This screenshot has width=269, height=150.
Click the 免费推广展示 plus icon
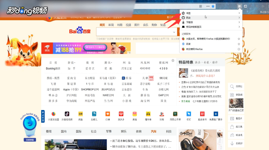[x=216, y=114]
